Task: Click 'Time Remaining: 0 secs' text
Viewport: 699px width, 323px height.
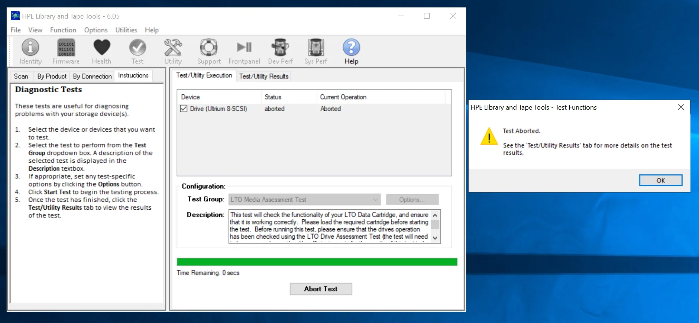Action: point(208,273)
